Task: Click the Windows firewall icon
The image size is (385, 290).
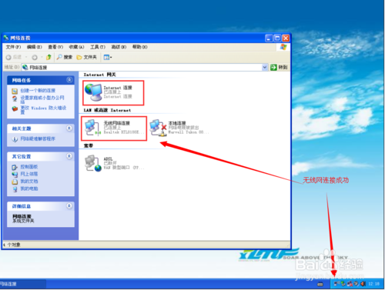Action: [15, 108]
